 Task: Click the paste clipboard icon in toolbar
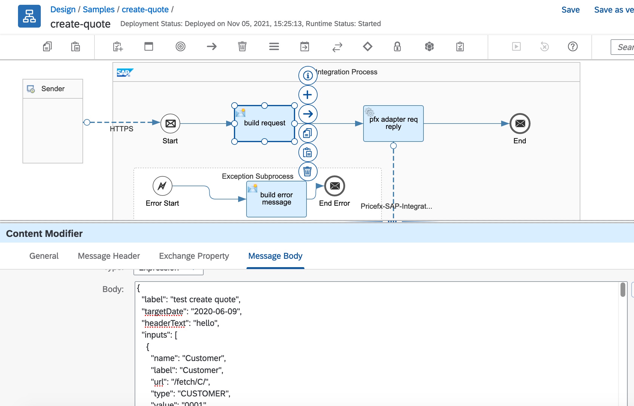[75, 47]
